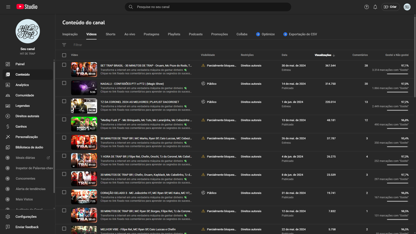Click the likes ratio bar for SET TRAP BRASIL
This screenshot has width=416, height=234.
tap(397, 74)
